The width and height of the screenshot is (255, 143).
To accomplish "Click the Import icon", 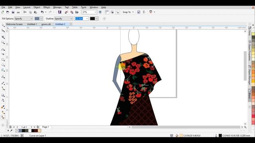I will (x=66, y=12).
